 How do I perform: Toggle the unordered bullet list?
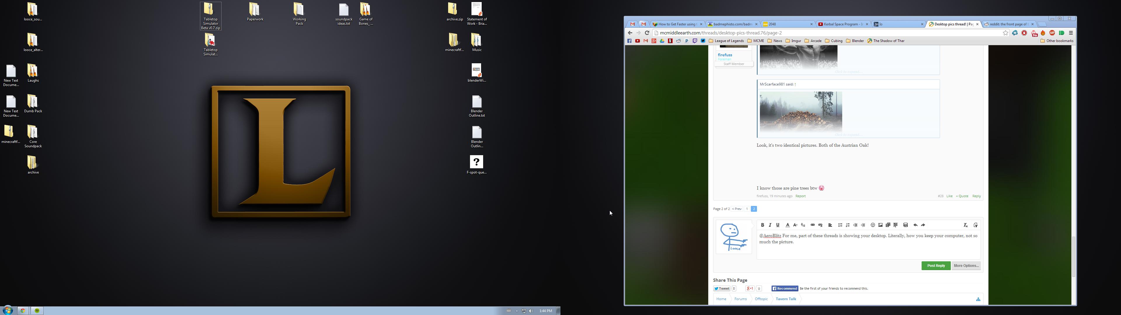click(x=840, y=225)
